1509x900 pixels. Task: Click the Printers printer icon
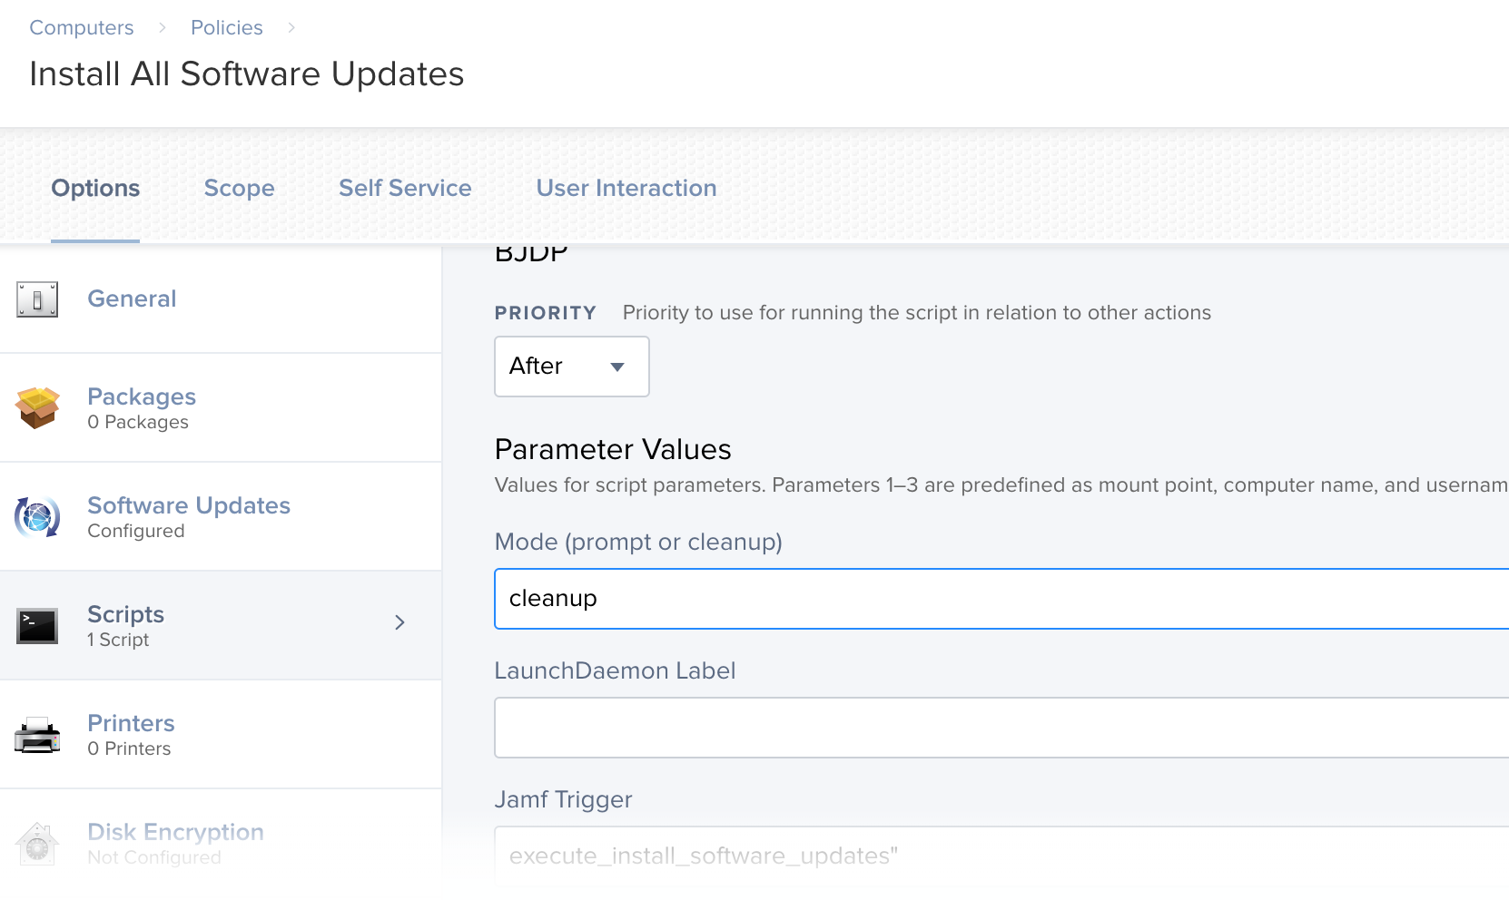[x=37, y=735]
